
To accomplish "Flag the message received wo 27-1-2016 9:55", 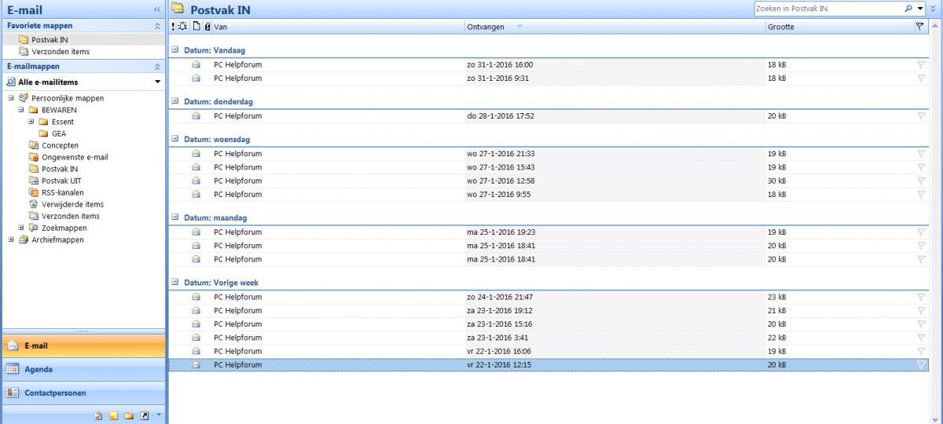I will 920,194.
